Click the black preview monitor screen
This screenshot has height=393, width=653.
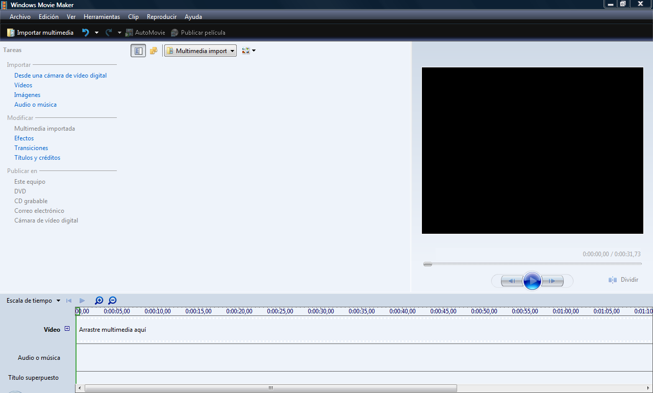click(x=533, y=151)
